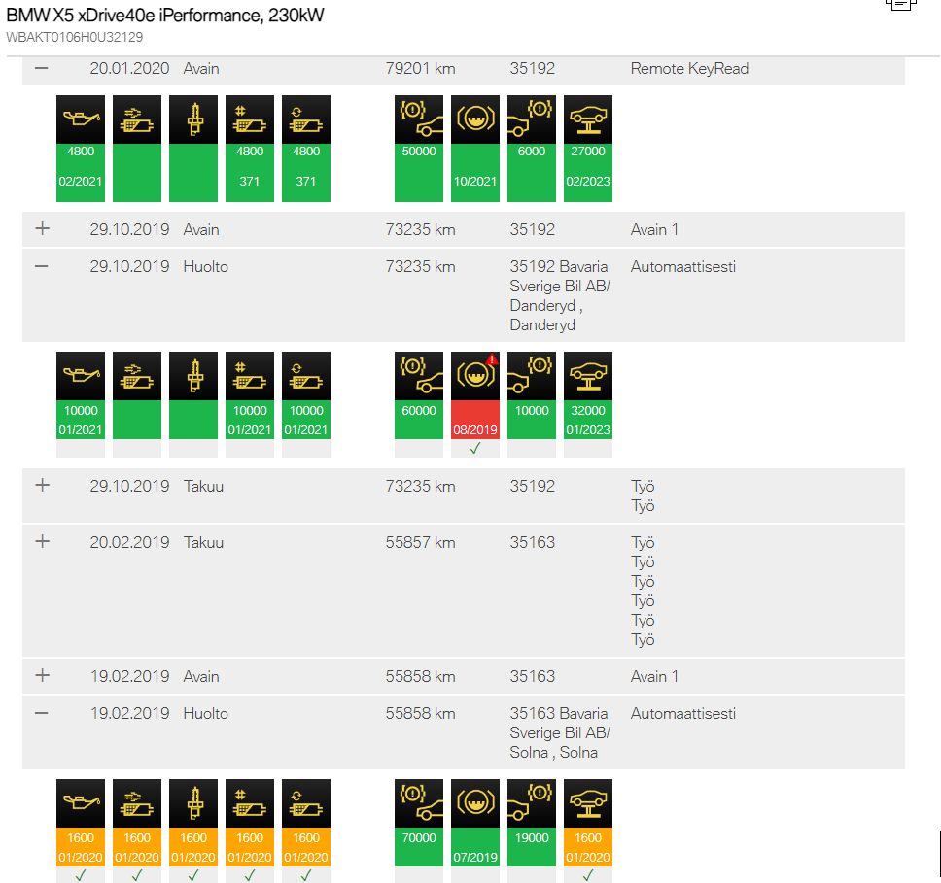Click brake fluid icon showing 07/2019

(x=475, y=803)
